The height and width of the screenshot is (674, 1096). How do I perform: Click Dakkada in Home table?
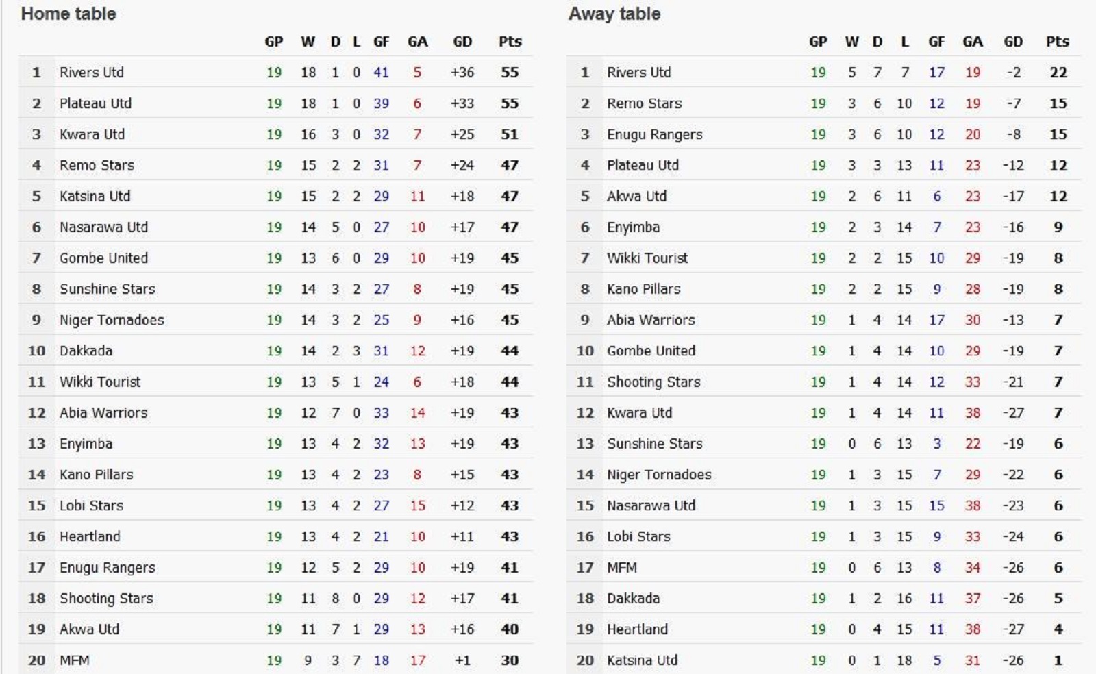[x=86, y=351]
